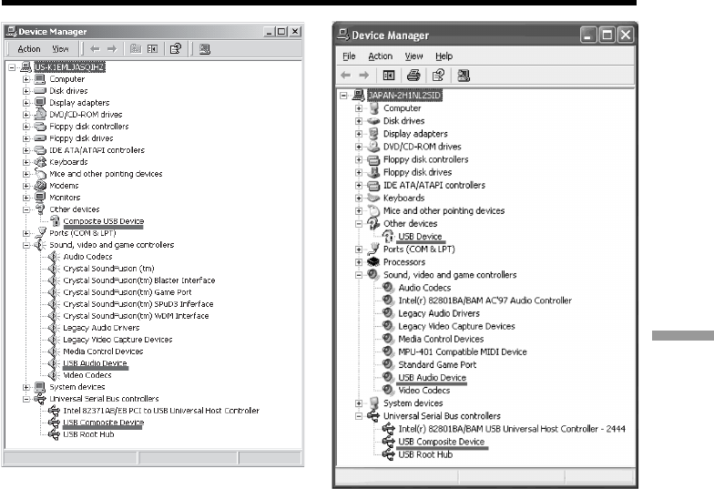
Task: Open File menu in right Device Manager
Action: (350, 56)
